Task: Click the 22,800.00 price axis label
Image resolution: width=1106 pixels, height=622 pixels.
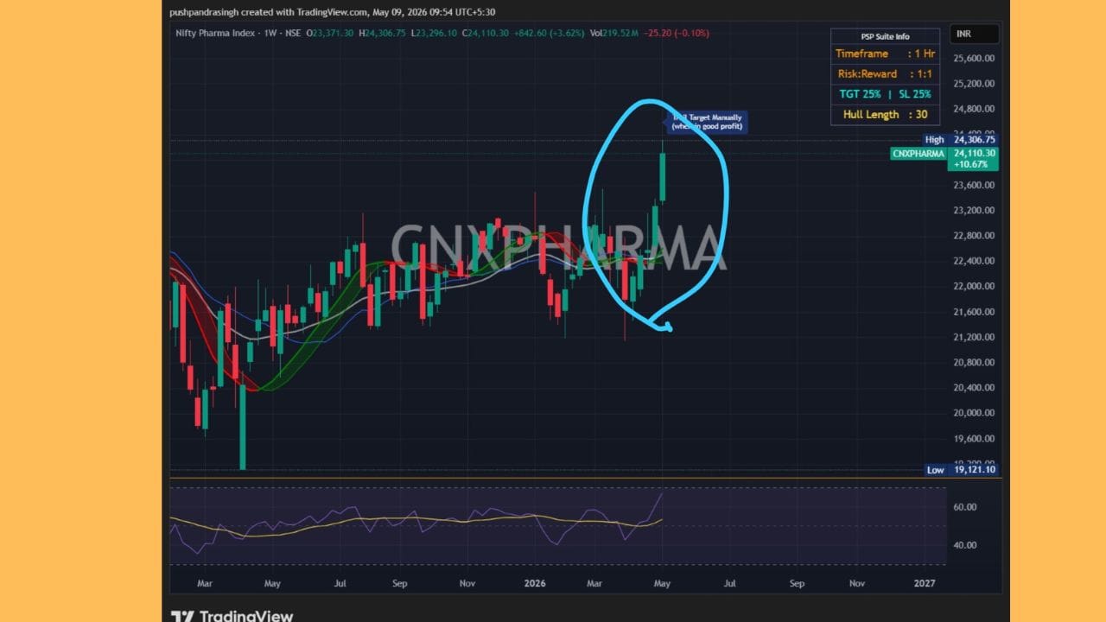Action: point(974,235)
